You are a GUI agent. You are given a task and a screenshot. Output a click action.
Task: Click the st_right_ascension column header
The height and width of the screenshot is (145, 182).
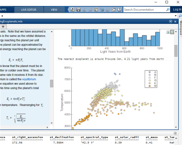(x=28, y=137)
